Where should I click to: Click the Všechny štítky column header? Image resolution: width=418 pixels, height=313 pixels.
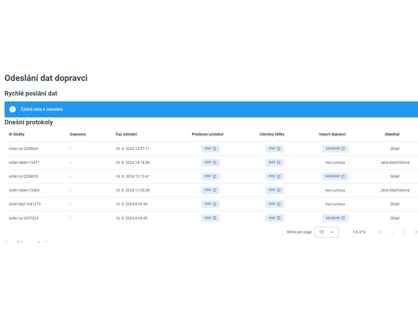[x=272, y=134]
